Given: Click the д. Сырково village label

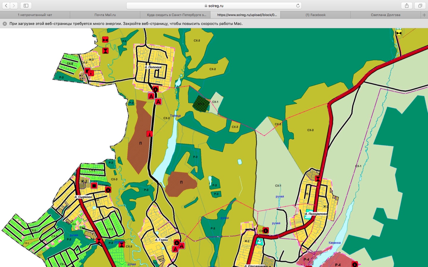Looking at the screenshot, I should click(83, 197).
